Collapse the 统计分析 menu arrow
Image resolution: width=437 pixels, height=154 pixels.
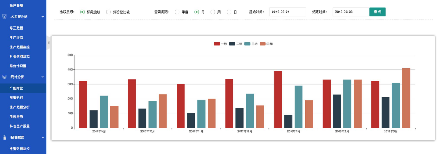[x=42, y=77]
